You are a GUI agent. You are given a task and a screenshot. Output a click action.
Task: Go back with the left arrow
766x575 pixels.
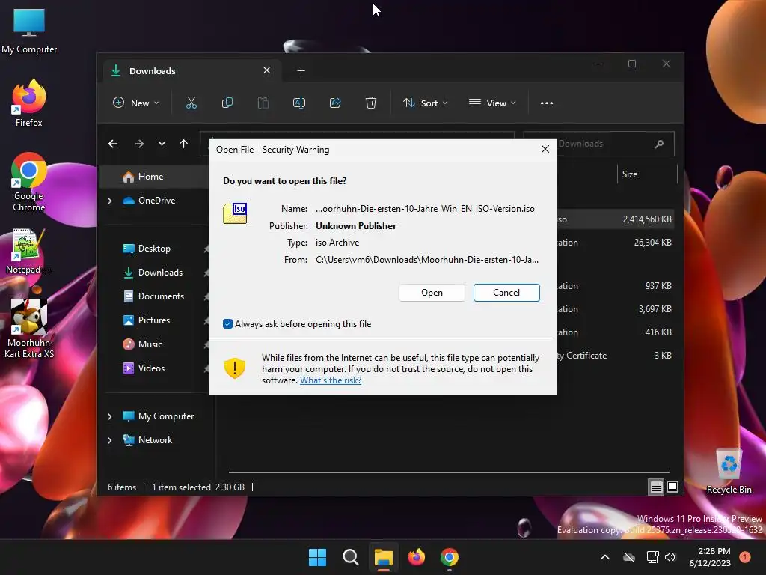(113, 144)
